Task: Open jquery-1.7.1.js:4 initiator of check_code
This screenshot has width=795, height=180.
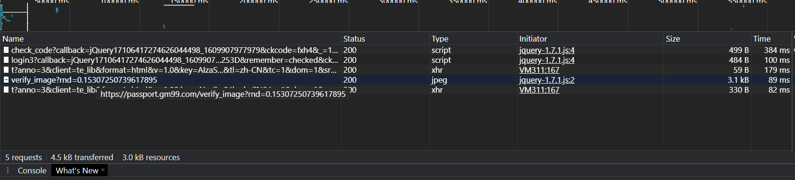Action: pos(546,50)
